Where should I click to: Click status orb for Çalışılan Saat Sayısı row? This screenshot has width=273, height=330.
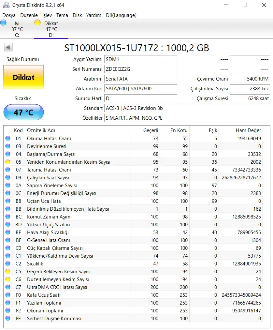[8, 177]
